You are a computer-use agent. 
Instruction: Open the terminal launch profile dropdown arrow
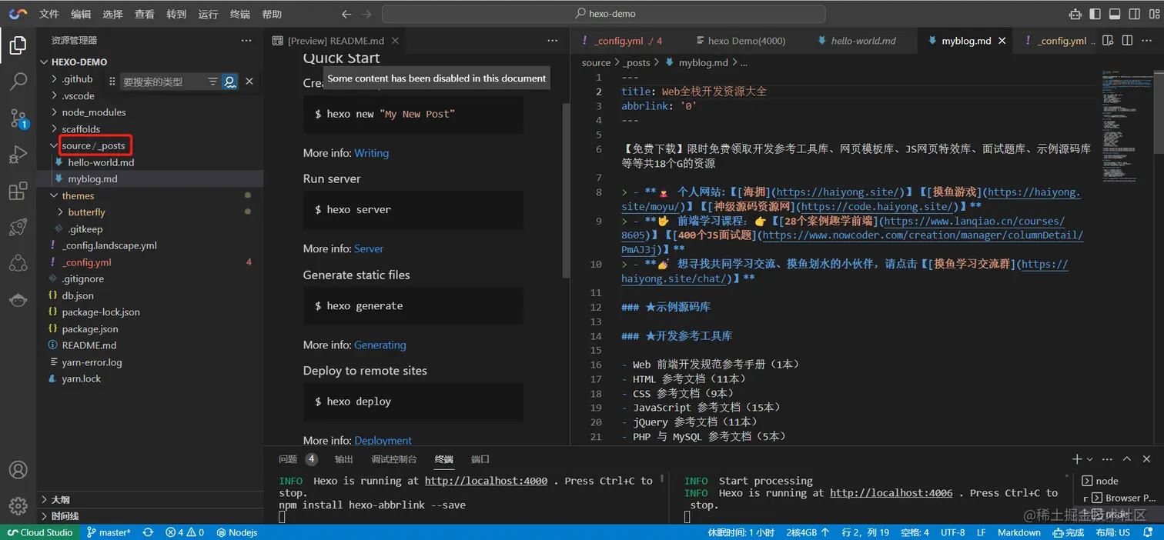(x=1091, y=459)
